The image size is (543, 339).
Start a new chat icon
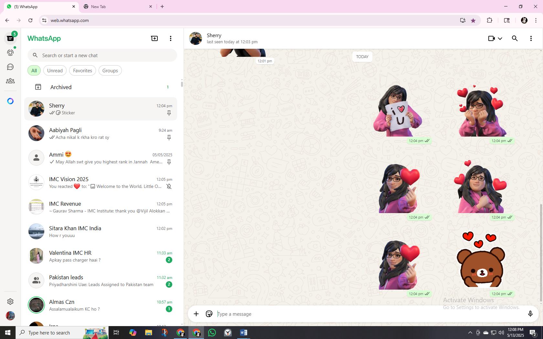[x=154, y=38]
